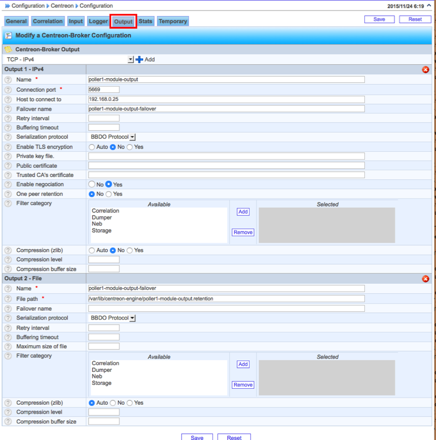The height and width of the screenshot is (440, 436).
Task: Click help icon beside Host to connect to
Action: pos(8,100)
